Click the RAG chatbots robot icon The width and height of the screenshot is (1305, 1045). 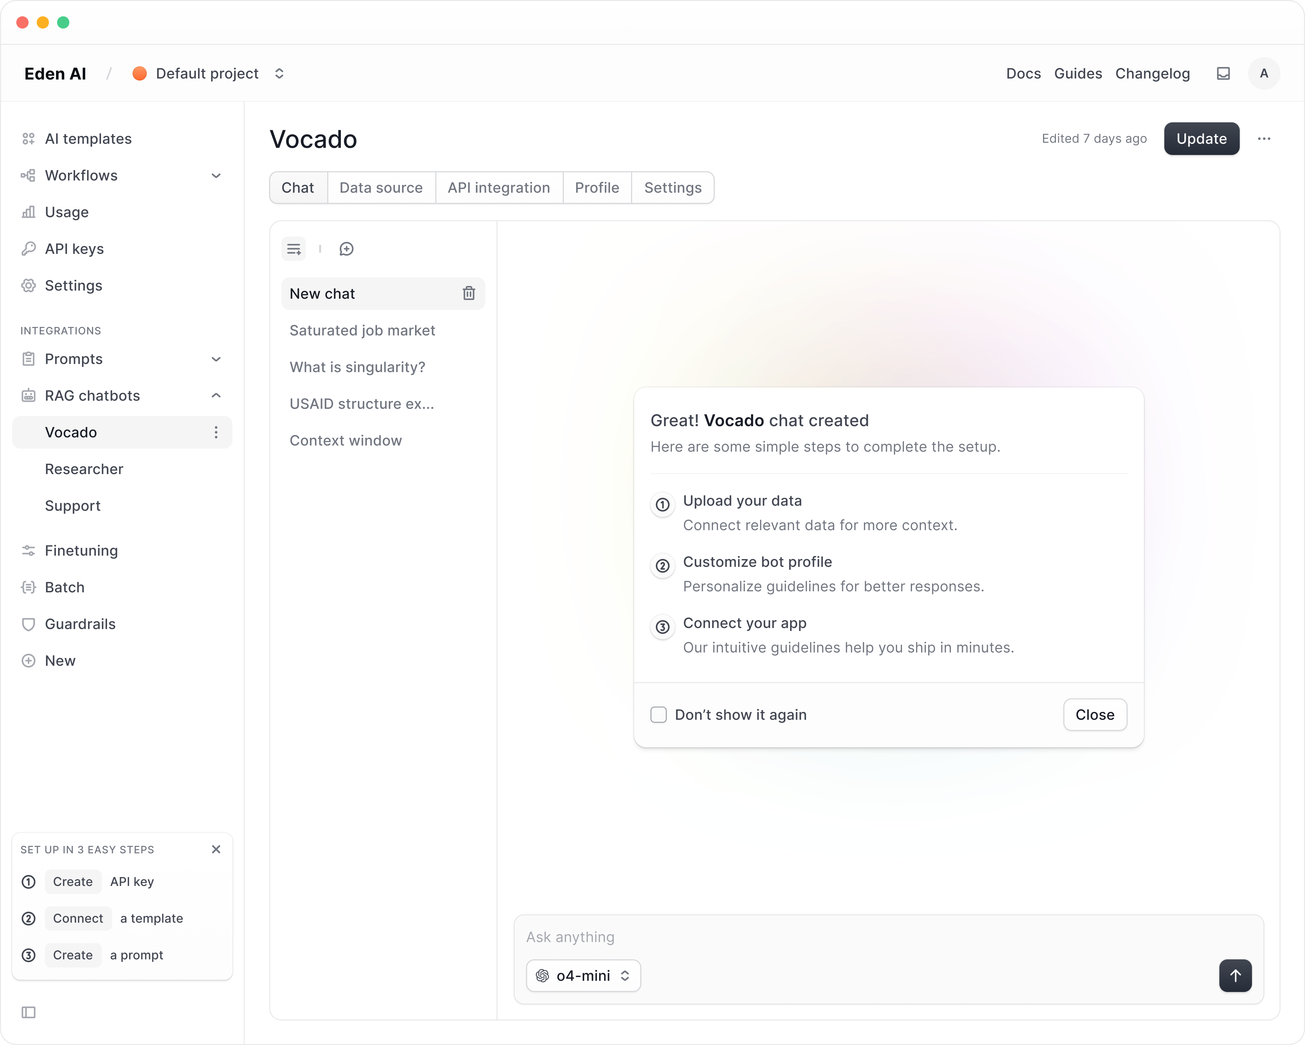coord(29,395)
